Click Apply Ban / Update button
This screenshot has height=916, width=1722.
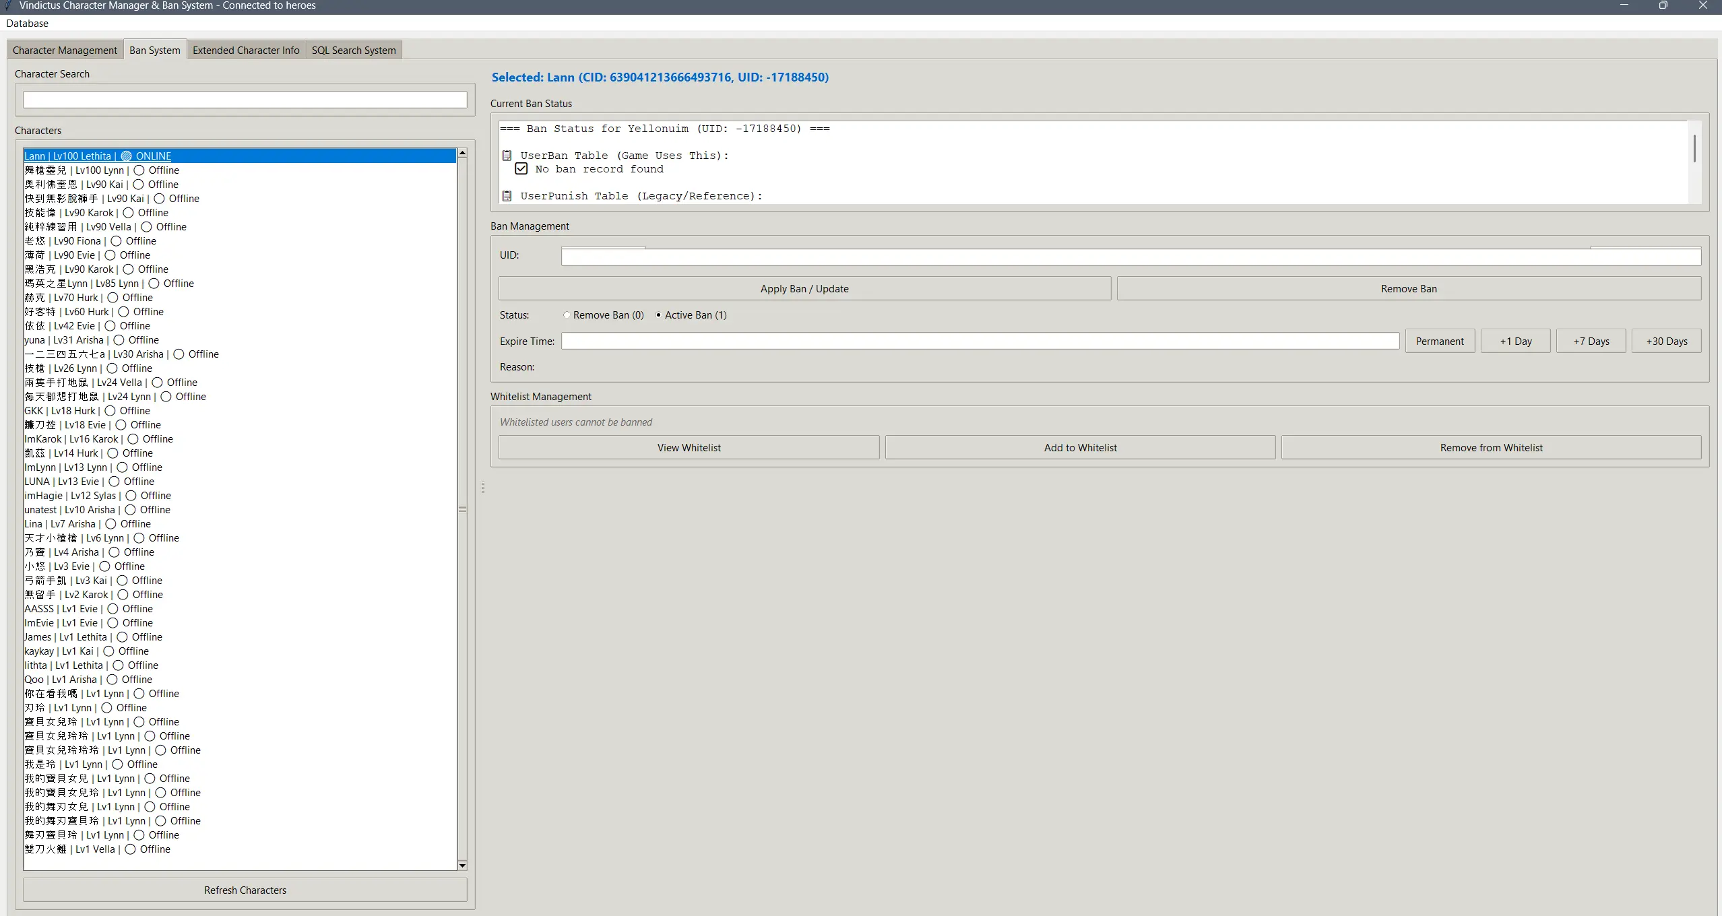804,288
